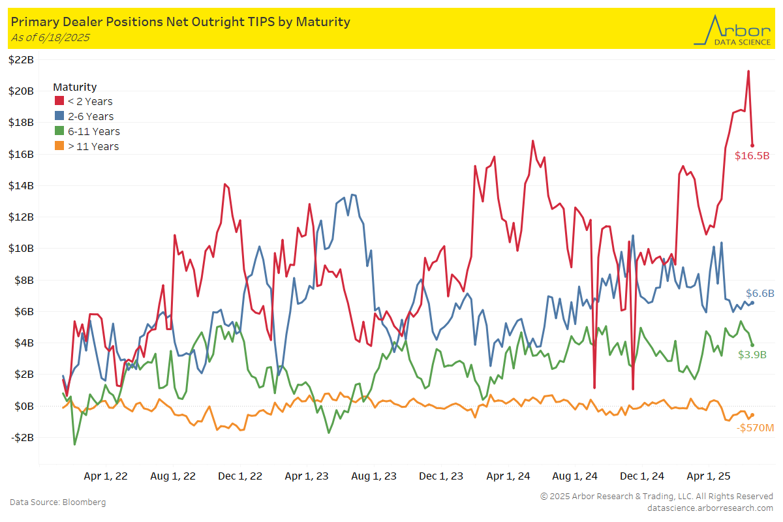Select the blue 2-6 Years legend swatch

pos(59,117)
